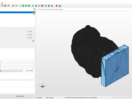Select the triangle selection mode icon
The height and width of the screenshot is (99, 132).
23,6
